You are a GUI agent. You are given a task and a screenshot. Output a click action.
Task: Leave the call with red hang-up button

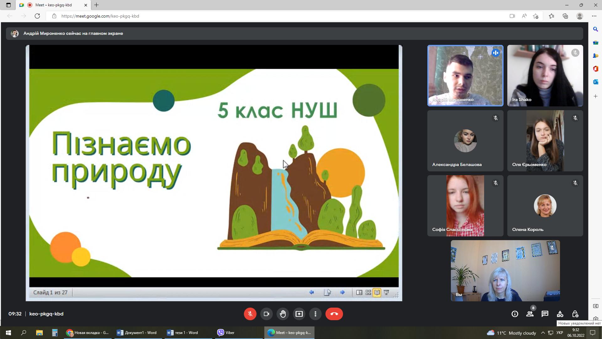click(334, 314)
